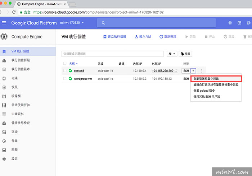Click the 執行個體範本 sidebar icon
The width and height of the screenshot is (252, 176).
pyautogui.click(x=4, y=69)
